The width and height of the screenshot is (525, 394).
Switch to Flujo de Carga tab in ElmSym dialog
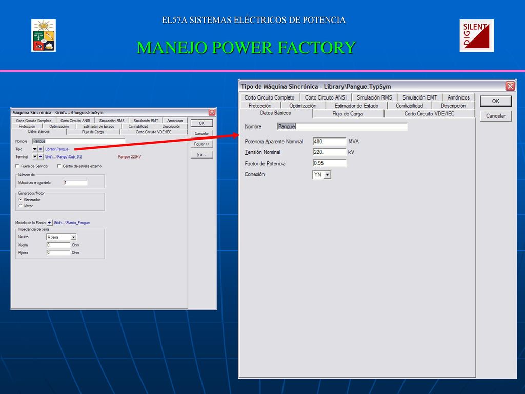pyautogui.click(x=93, y=132)
